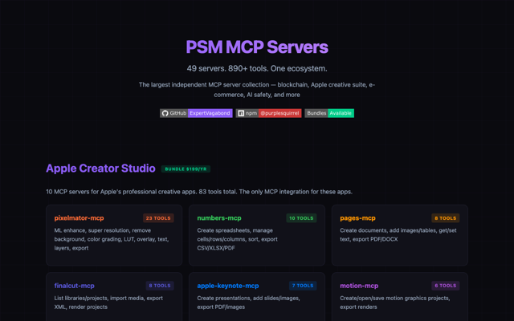Click the '10 MCP servers for Apple's' summary line

(x=199, y=192)
